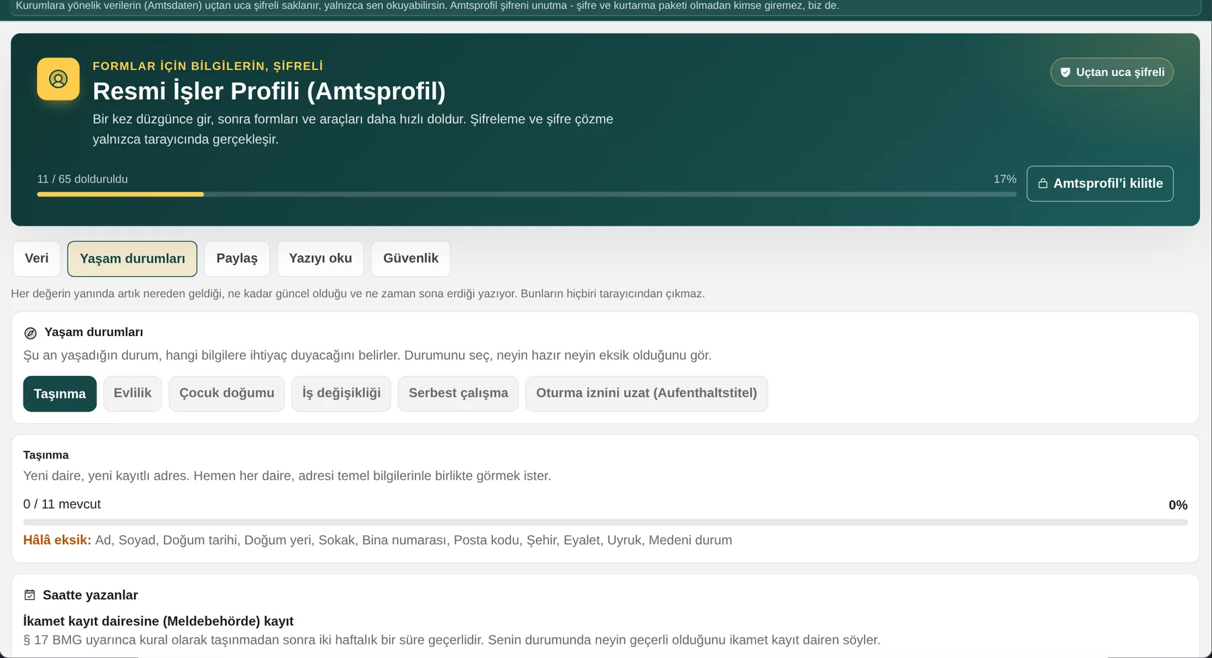Click the 0% value in Taşınma card
Screen dimensions: 1212x658
pyautogui.click(x=1178, y=505)
